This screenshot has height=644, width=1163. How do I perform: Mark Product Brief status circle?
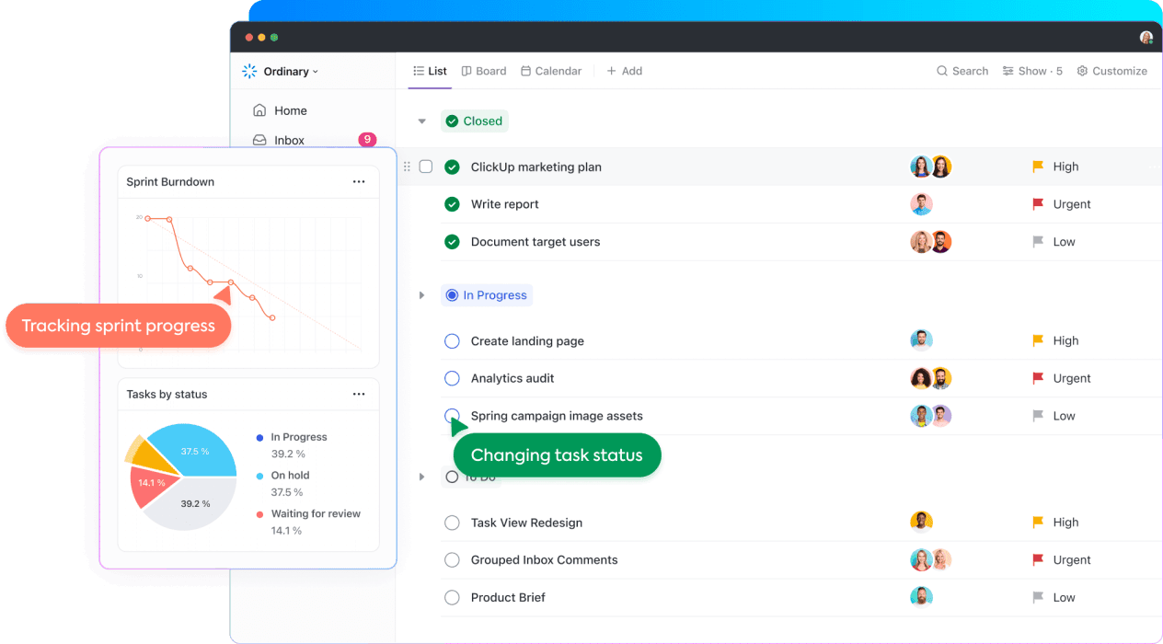coord(452,598)
